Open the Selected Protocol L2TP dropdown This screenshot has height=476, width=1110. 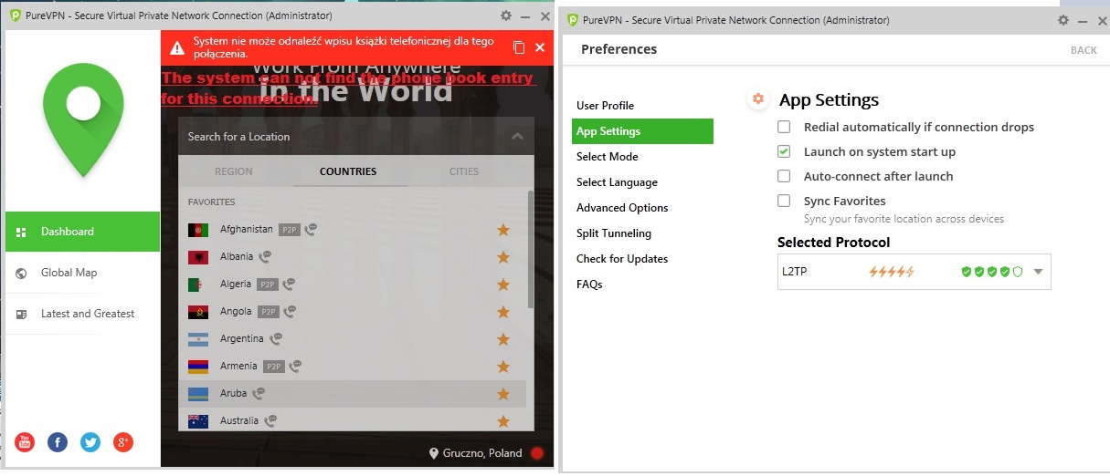click(914, 272)
